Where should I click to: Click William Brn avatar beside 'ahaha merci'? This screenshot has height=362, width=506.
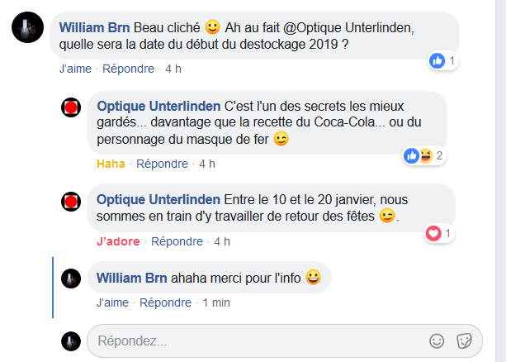click(71, 279)
